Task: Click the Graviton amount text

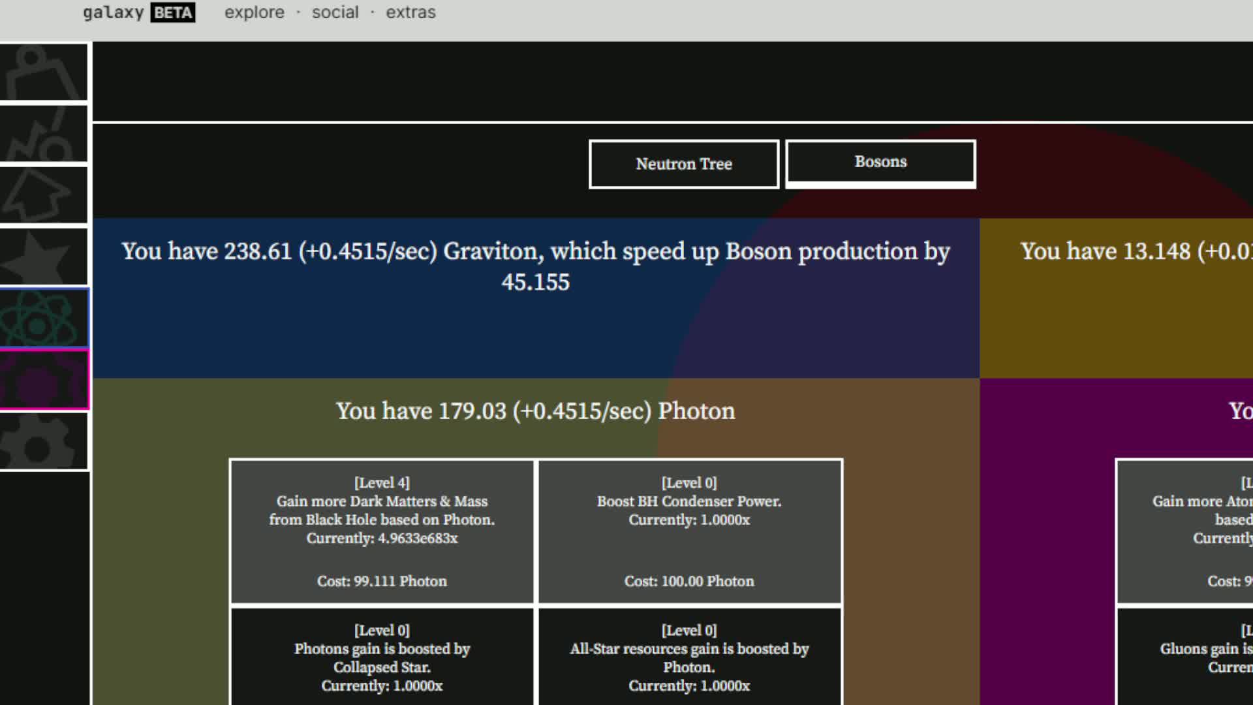Action: coord(535,266)
